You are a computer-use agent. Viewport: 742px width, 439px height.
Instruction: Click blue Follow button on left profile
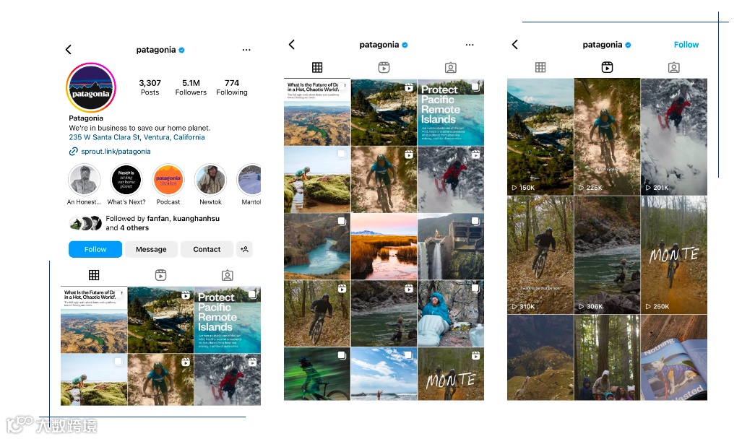(95, 249)
